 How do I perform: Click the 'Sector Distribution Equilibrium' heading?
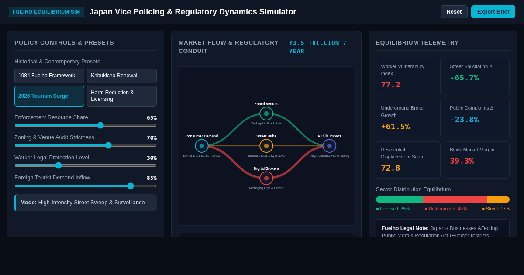(x=413, y=189)
